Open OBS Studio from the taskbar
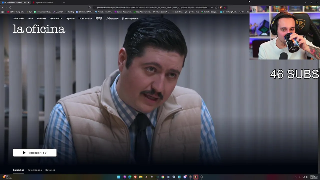 click(201, 177)
